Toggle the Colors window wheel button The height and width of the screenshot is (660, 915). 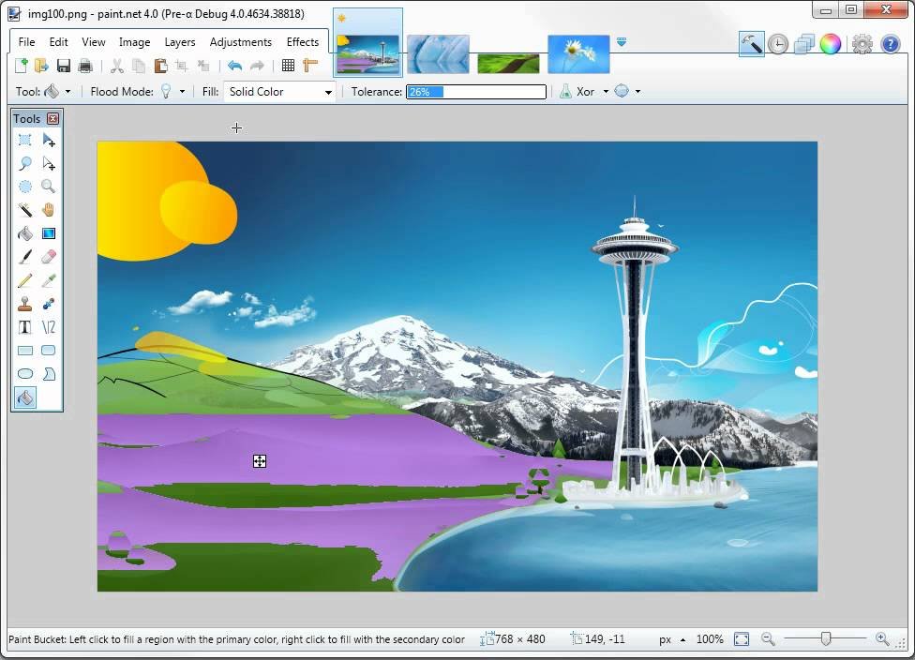pyautogui.click(x=831, y=44)
